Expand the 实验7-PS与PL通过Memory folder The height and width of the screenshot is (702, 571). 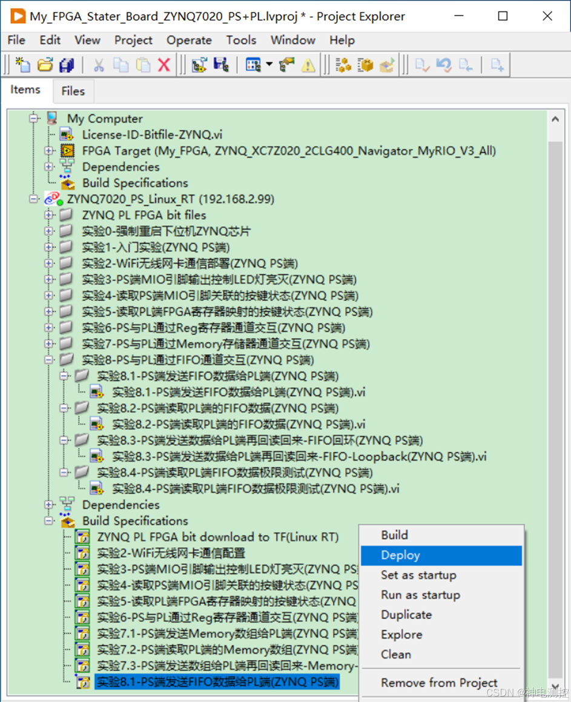48,343
